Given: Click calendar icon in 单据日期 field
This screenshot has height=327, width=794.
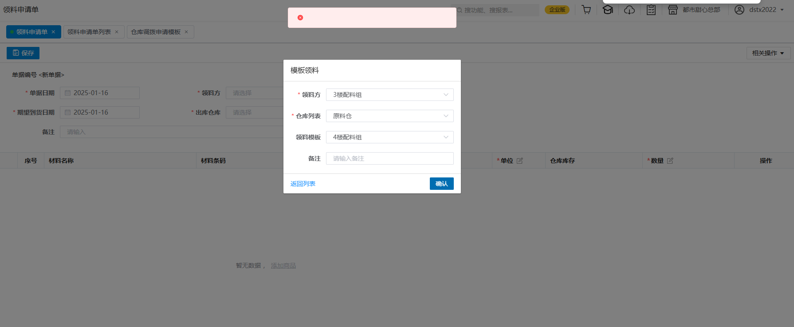Looking at the screenshot, I should [68, 93].
